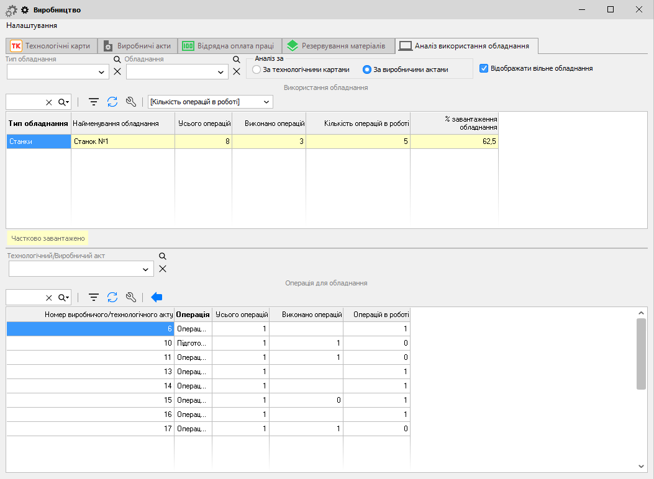
Task: Open the Резервування матеріалів tab
Action: pos(339,46)
